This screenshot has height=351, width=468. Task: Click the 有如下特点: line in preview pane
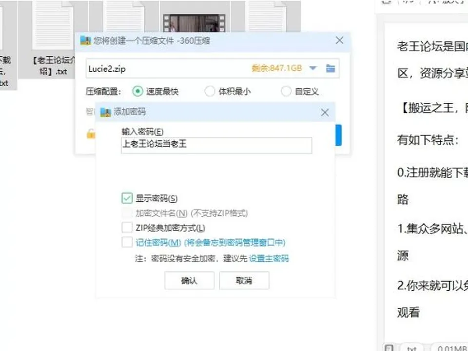pos(428,140)
